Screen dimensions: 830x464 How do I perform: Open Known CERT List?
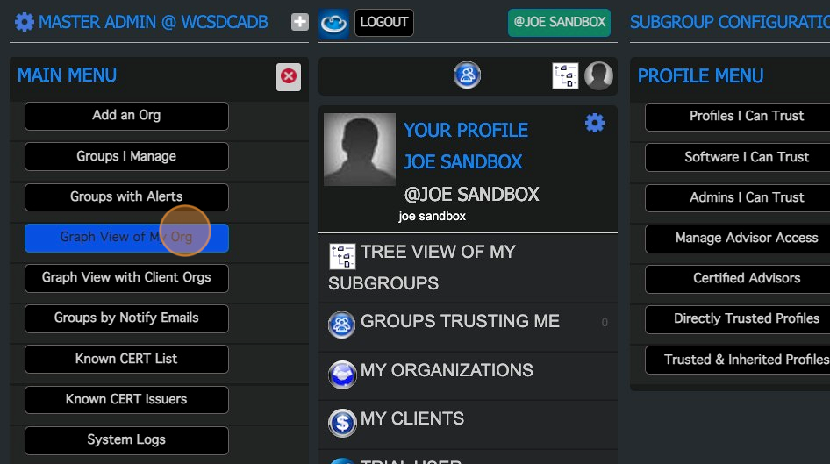(126, 359)
